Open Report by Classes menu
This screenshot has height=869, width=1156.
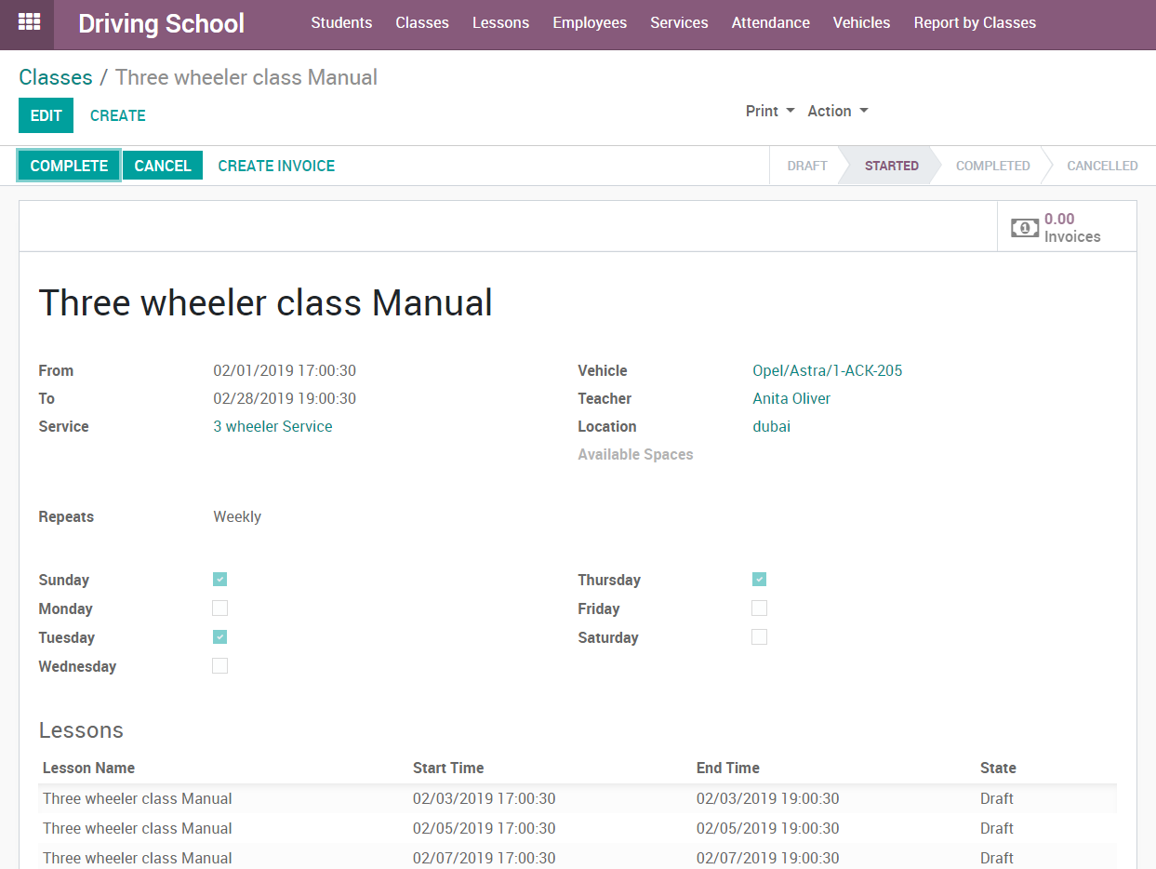(x=974, y=23)
